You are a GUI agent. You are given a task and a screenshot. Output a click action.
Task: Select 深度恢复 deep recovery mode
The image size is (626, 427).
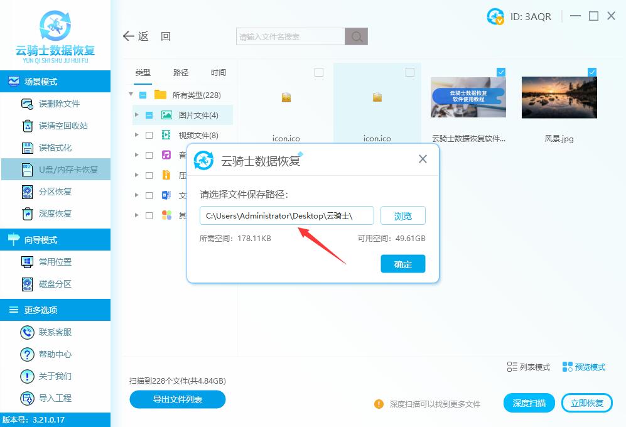(28, 213)
